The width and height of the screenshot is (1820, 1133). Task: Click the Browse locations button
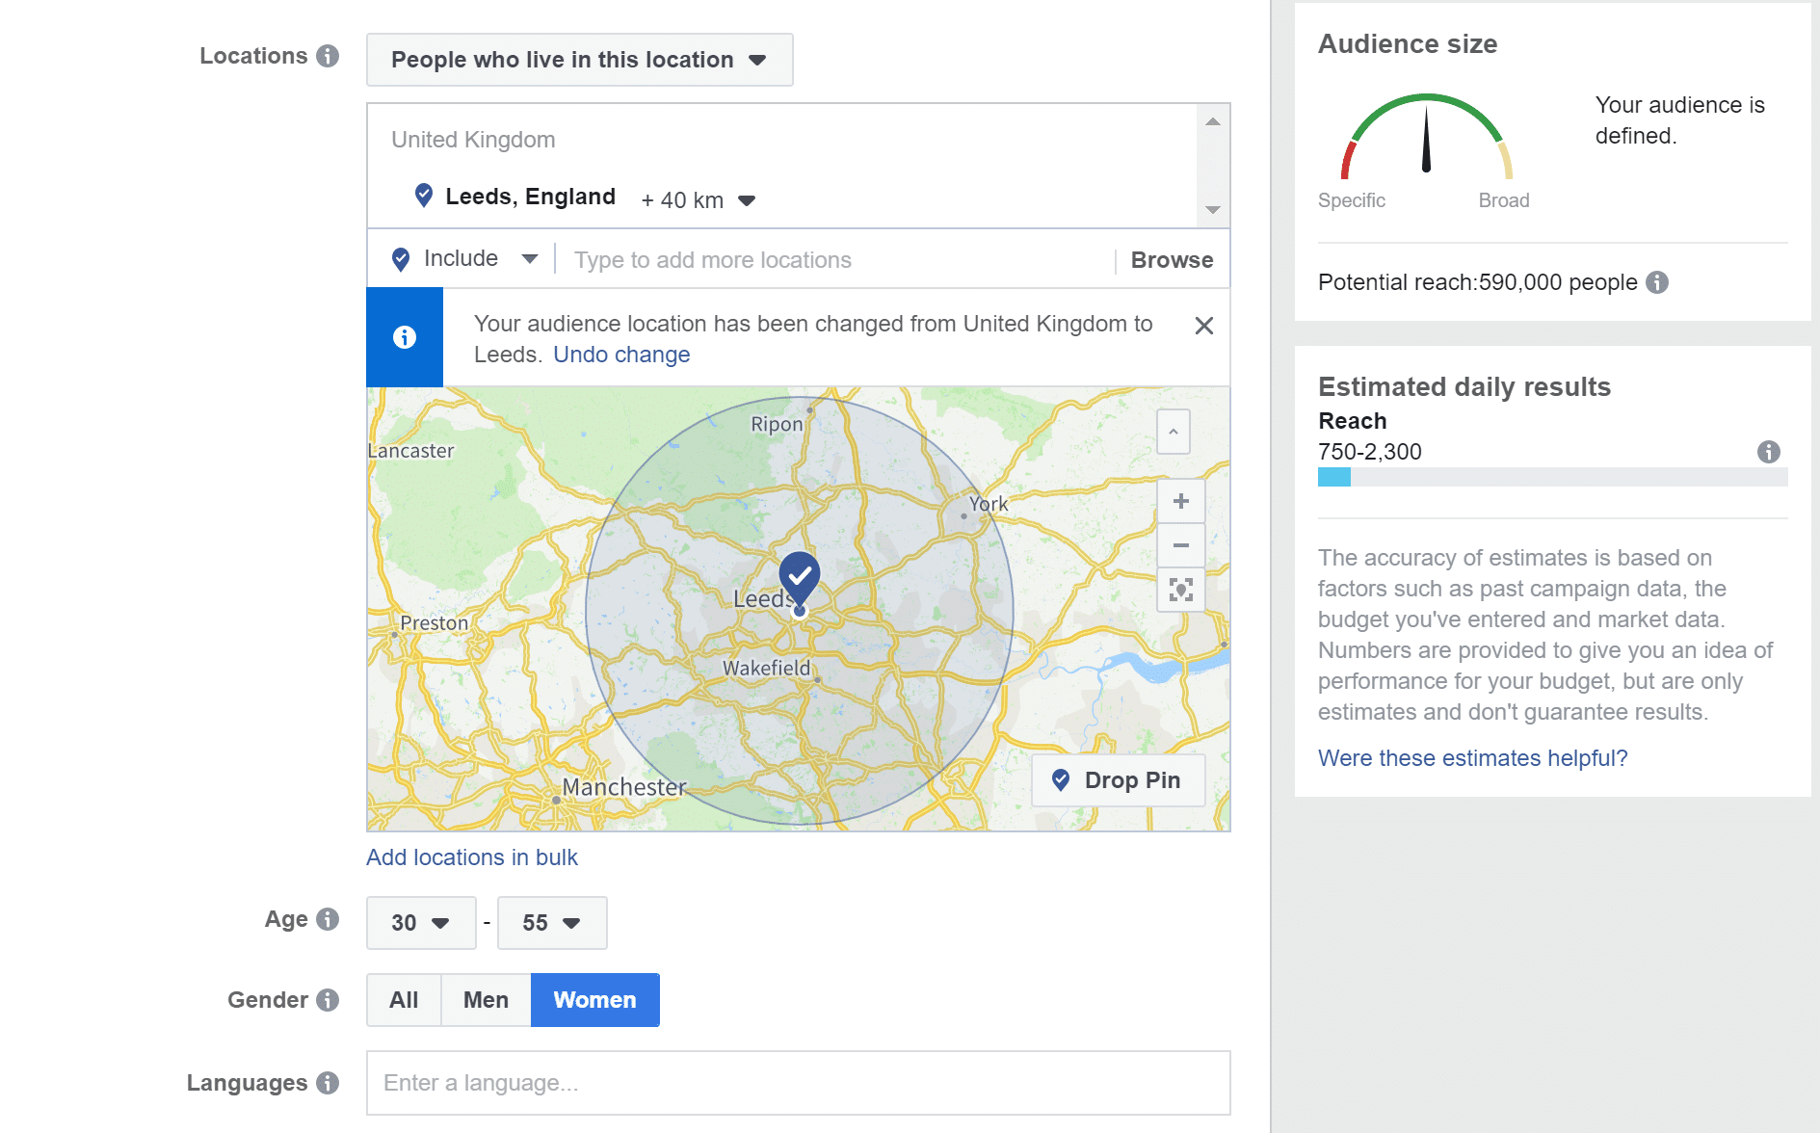[x=1172, y=260]
